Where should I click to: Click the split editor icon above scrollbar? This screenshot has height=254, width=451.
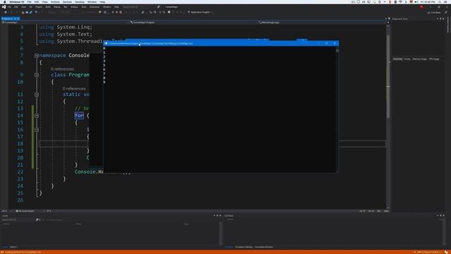388,23
